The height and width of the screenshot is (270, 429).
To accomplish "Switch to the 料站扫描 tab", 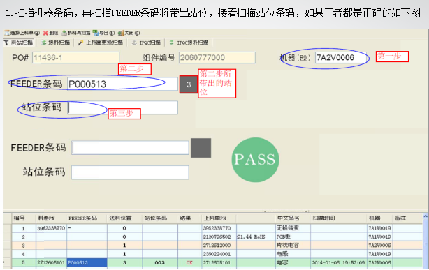I will click(x=19, y=43).
